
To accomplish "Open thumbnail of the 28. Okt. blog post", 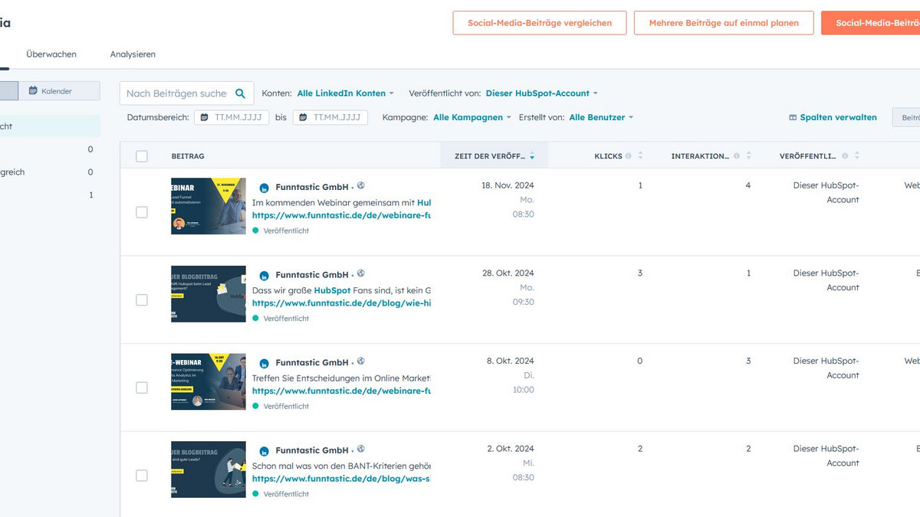I will pos(209,294).
